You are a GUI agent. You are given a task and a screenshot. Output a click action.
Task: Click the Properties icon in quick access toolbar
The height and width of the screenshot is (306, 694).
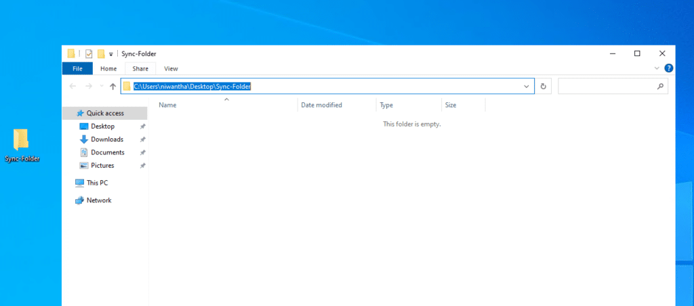tap(89, 53)
